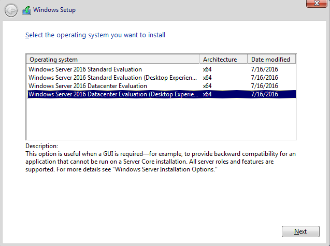Select Windows Server 2016 Standard Evaluation row
This screenshot has width=330, height=246.
162,69
